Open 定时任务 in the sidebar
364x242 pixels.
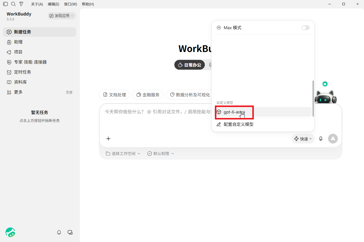pos(40,72)
